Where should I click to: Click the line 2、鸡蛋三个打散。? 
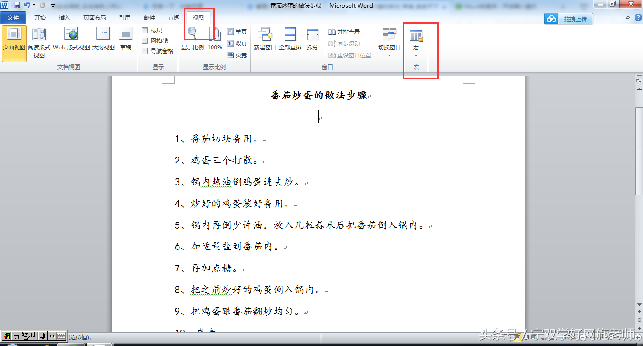tap(217, 161)
